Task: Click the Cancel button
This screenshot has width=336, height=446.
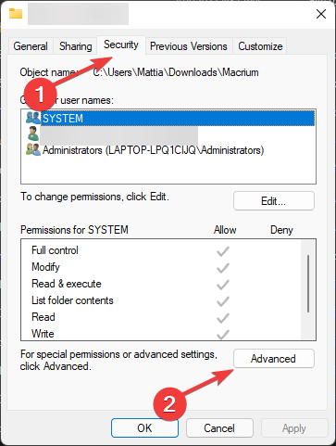Action: coord(219,428)
